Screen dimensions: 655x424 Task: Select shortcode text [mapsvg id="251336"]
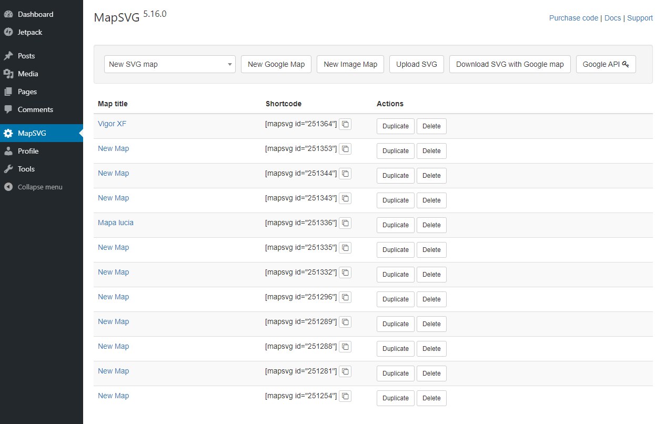(301, 223)
